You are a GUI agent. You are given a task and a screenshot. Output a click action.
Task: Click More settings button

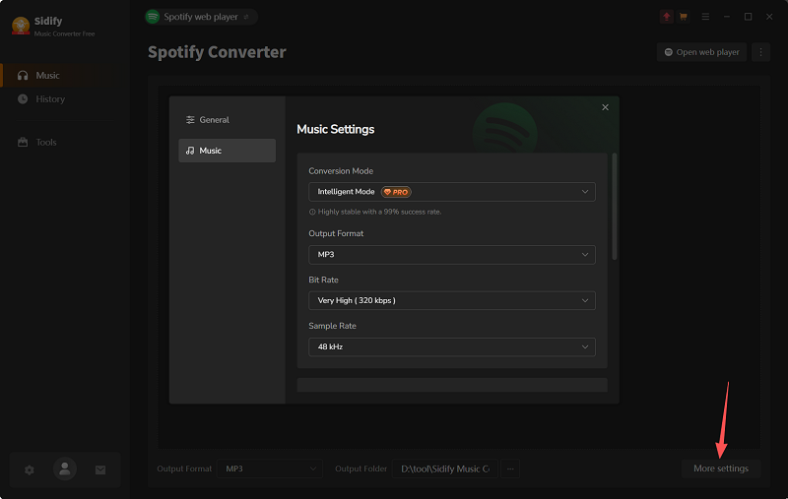(x=721, y=468)
